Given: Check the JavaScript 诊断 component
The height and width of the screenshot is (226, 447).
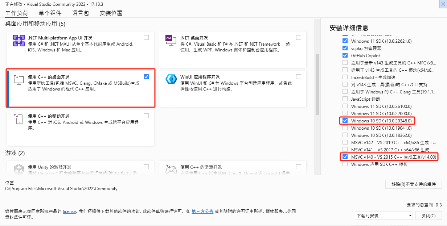Looking at the screenshot, I should tap(345, 99).
